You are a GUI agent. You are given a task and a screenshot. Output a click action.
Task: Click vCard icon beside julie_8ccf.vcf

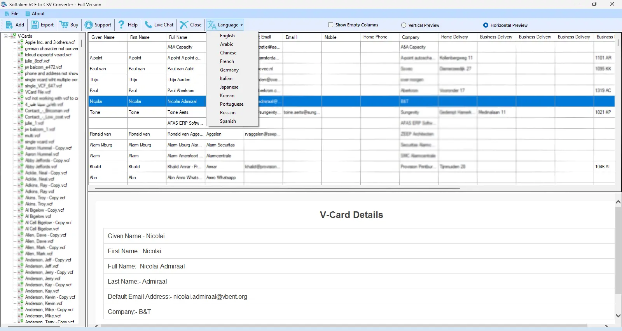click(x=21, y=61)
